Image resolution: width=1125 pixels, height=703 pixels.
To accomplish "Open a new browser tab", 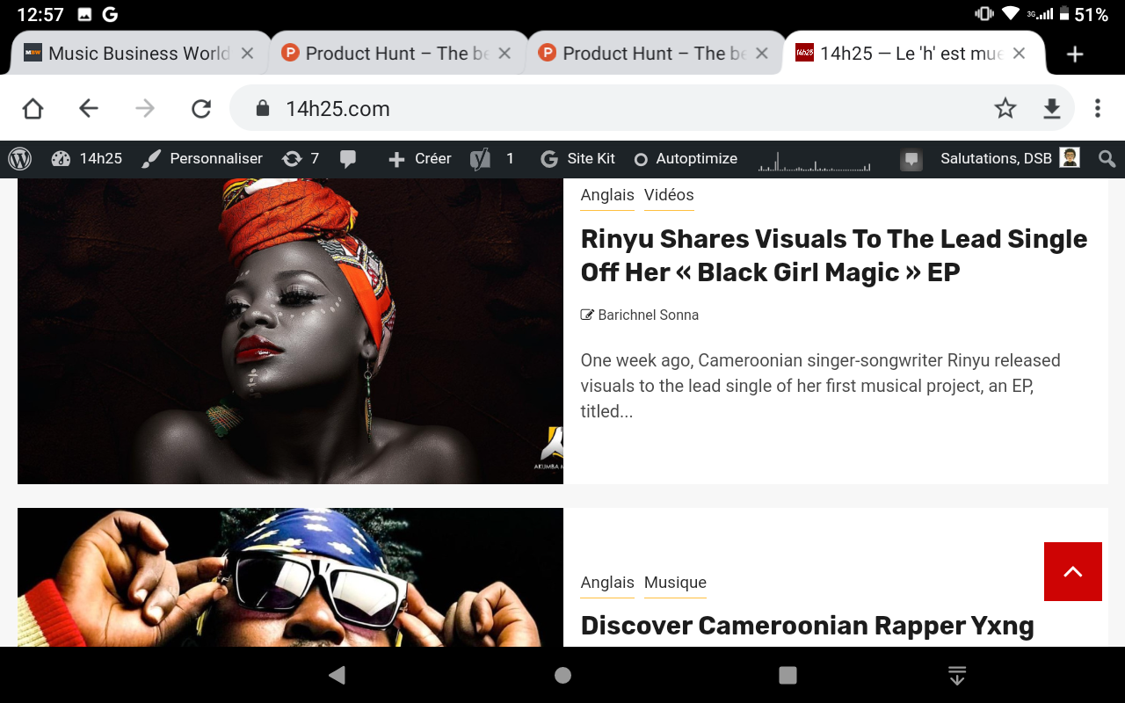I will 1074,54.
